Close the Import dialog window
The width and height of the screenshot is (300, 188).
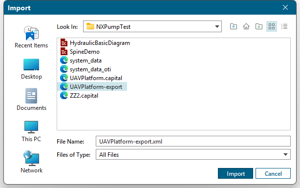[x=285, y=7]
